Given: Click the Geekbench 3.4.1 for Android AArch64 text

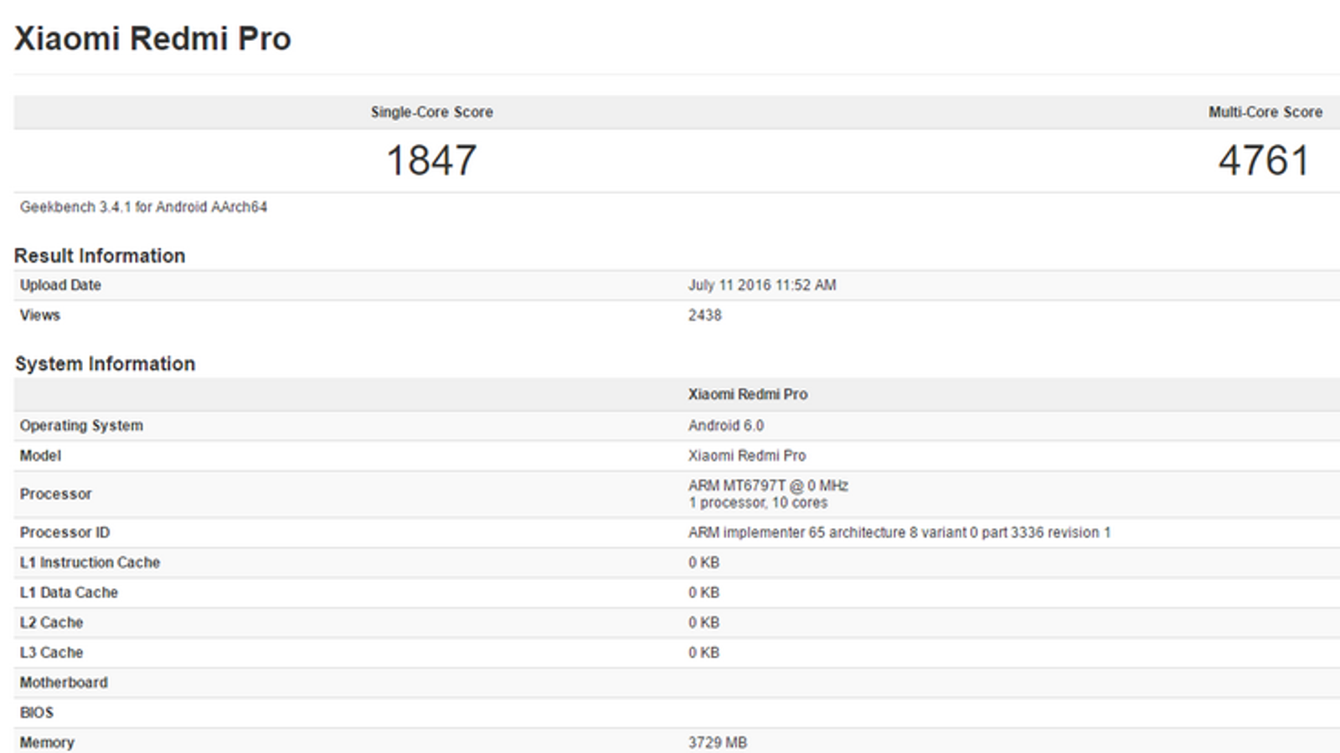Looking at the screenshot, I should (x=143, y=207).
